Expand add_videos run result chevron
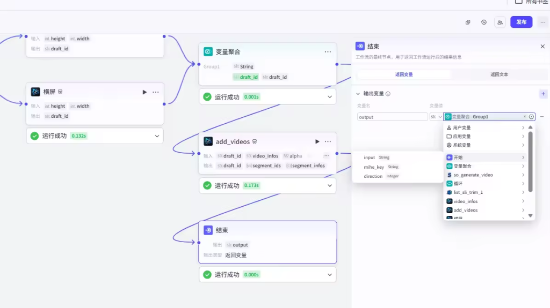This screenshot has width=550, height=308. pos(330,185)
